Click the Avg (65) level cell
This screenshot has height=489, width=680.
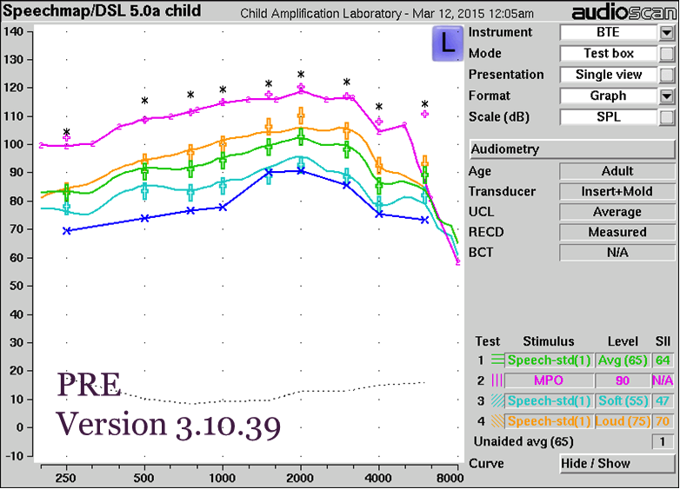pos(623,360)
